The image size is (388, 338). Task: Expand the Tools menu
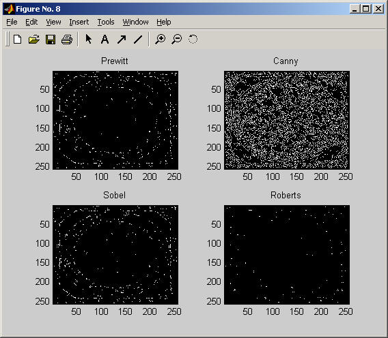[106, 22]
